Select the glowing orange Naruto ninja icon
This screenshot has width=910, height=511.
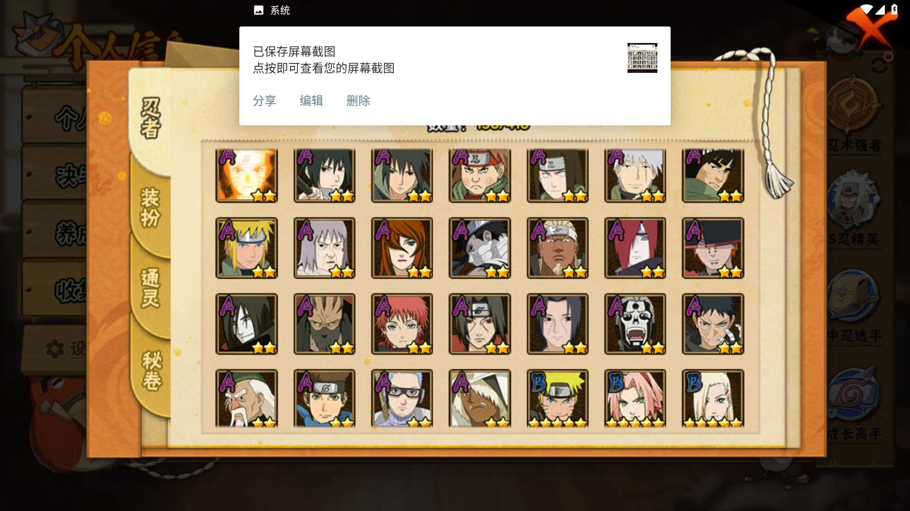(x=246, y=176)
